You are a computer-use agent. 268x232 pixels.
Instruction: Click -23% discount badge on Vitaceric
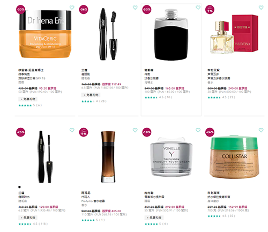click(x=20, y=10)
